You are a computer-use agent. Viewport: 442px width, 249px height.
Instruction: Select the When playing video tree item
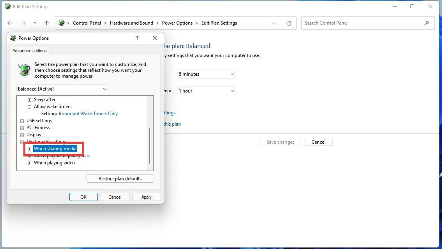click(54, 163)
